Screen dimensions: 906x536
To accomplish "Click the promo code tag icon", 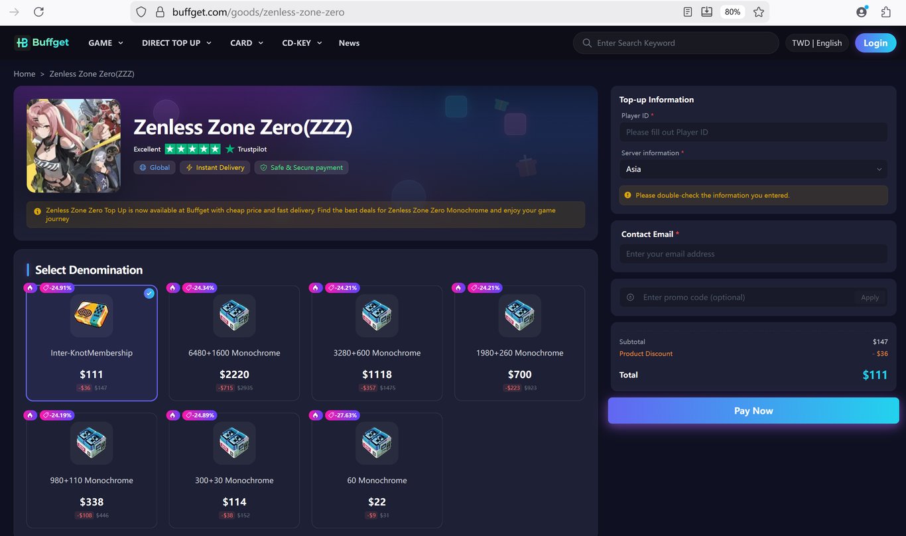I will coord(630,297).
